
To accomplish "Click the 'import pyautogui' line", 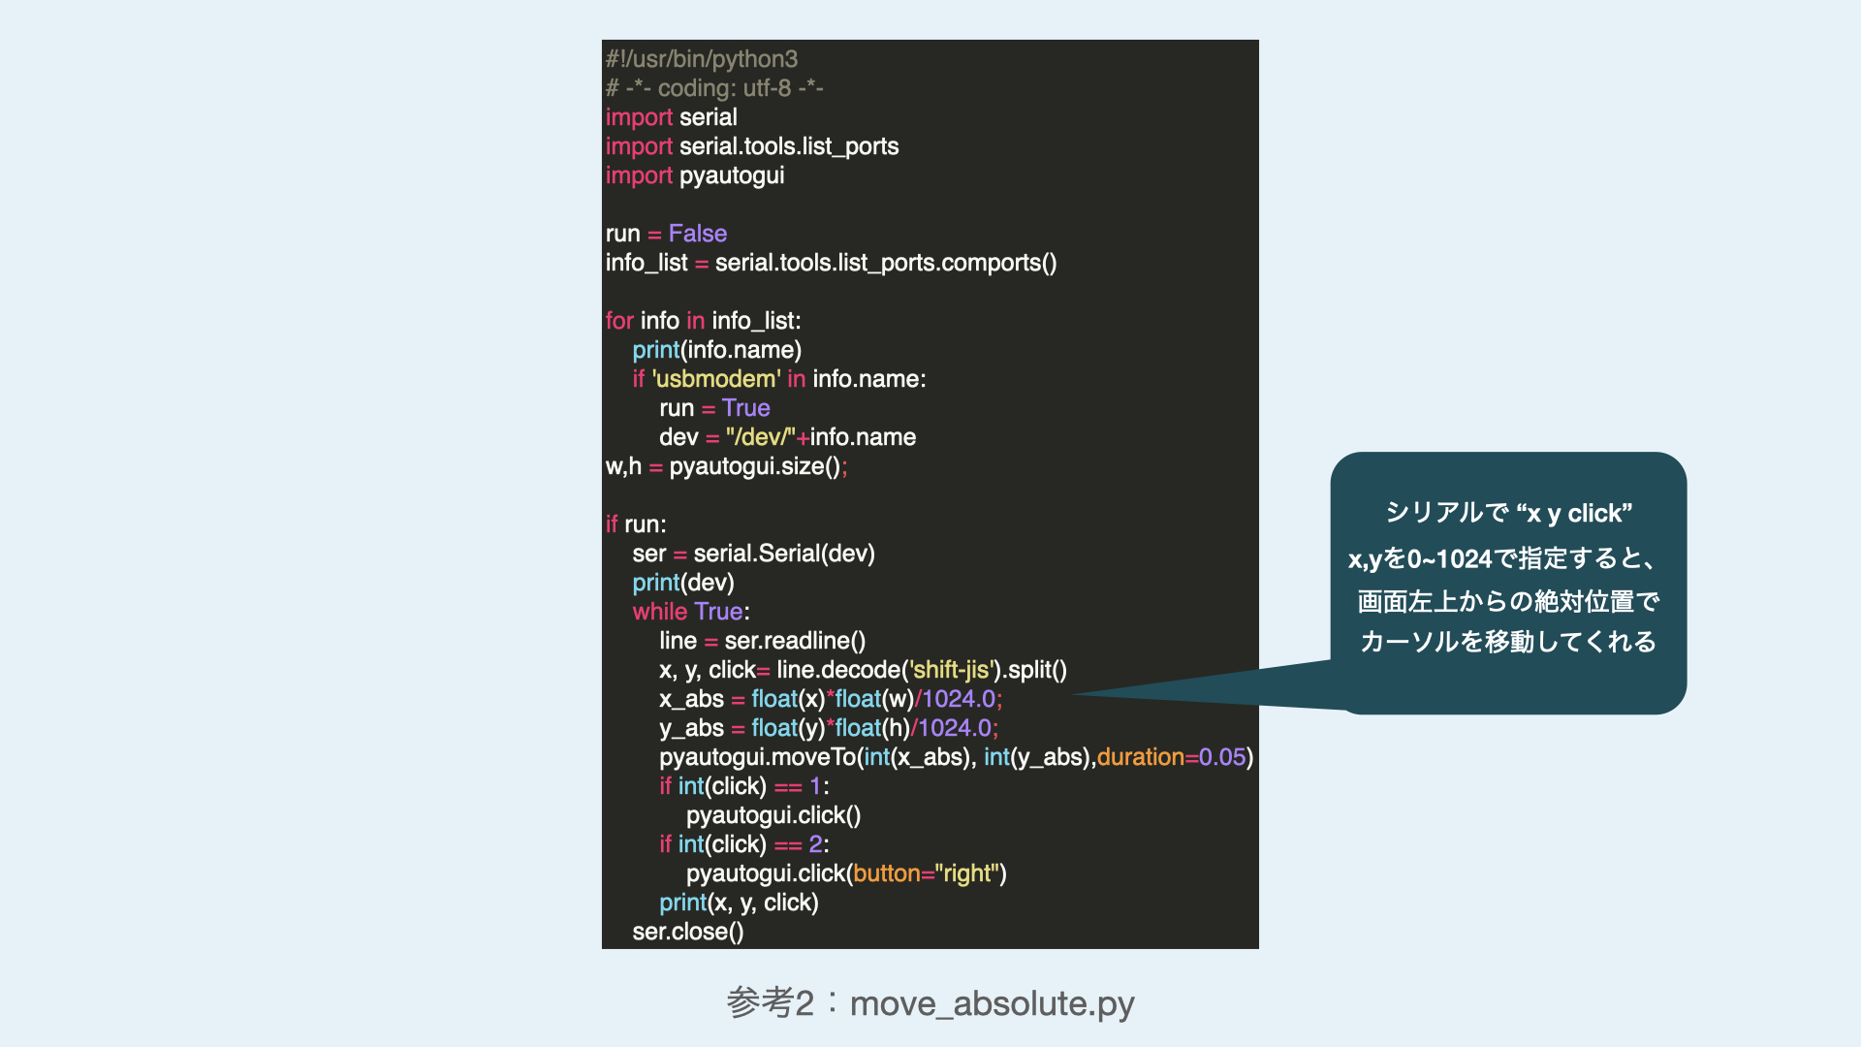I will 695,175.
